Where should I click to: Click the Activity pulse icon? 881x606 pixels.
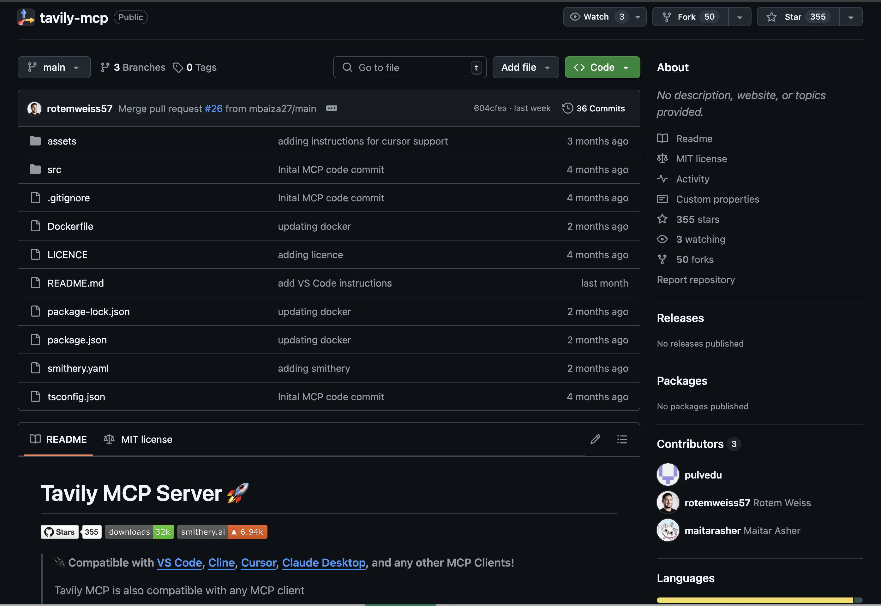point(662,179)
